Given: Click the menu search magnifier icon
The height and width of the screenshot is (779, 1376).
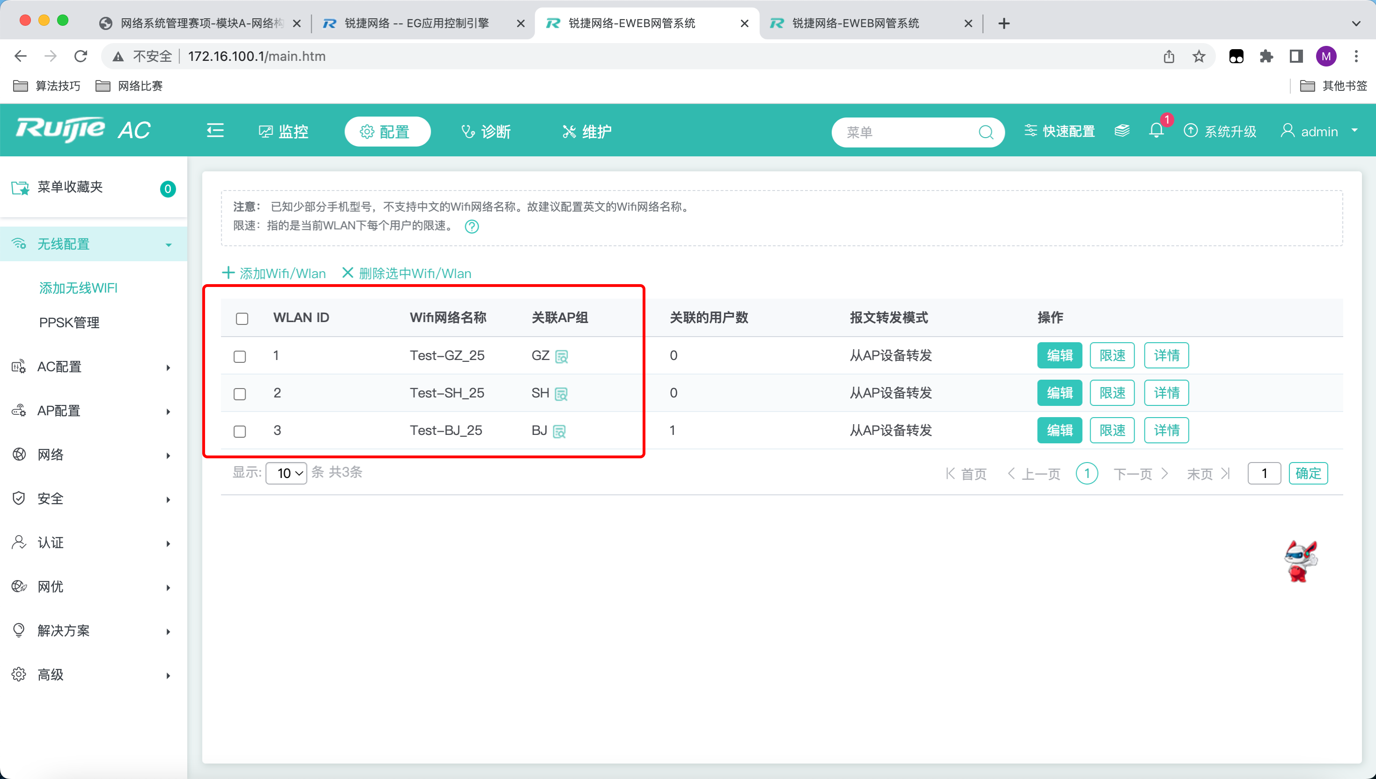Looking at the screenshot, I should point(986,132).
